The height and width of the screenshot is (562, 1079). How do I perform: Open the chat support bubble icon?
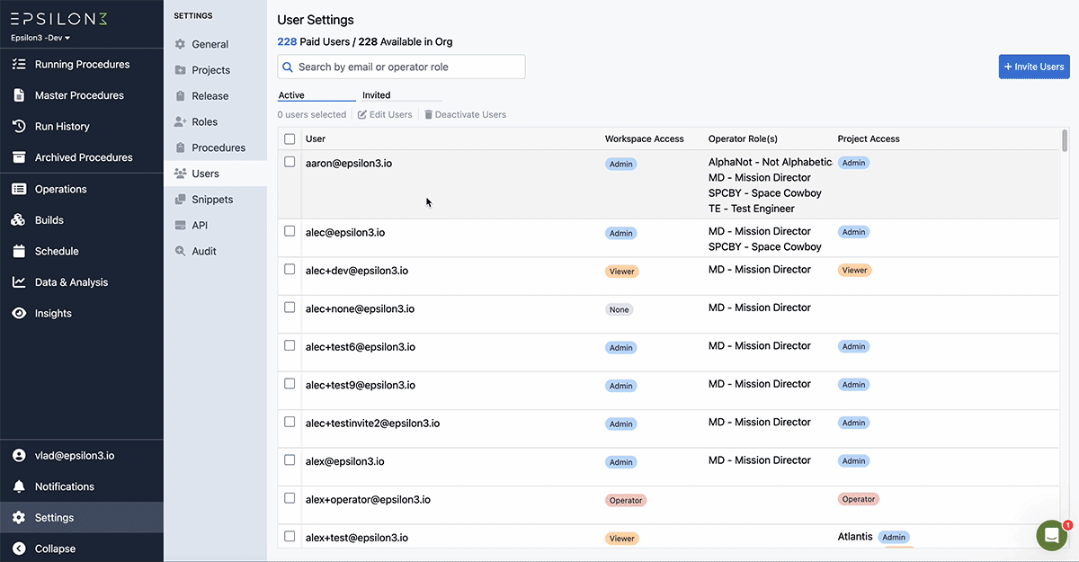[1051, 535]
